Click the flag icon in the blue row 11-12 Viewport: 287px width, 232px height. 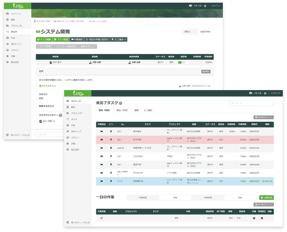click(x=102, y=181)
